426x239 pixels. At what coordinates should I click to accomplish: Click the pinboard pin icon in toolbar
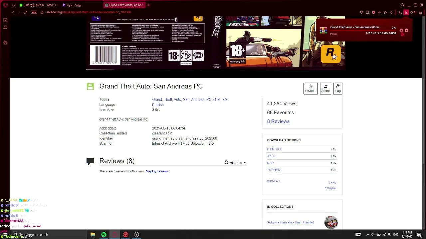coord(361,12)
